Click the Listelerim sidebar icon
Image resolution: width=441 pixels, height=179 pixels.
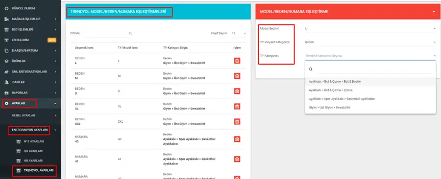[6, 40]
